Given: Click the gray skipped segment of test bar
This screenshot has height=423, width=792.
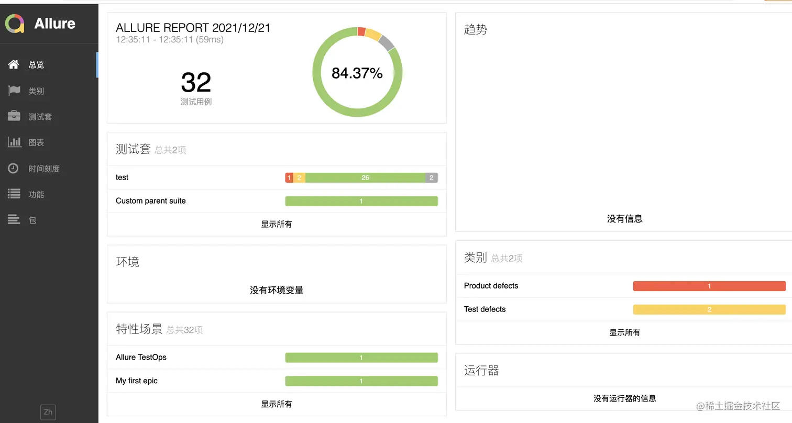Looking at the screenshot, I should point(432,178).
